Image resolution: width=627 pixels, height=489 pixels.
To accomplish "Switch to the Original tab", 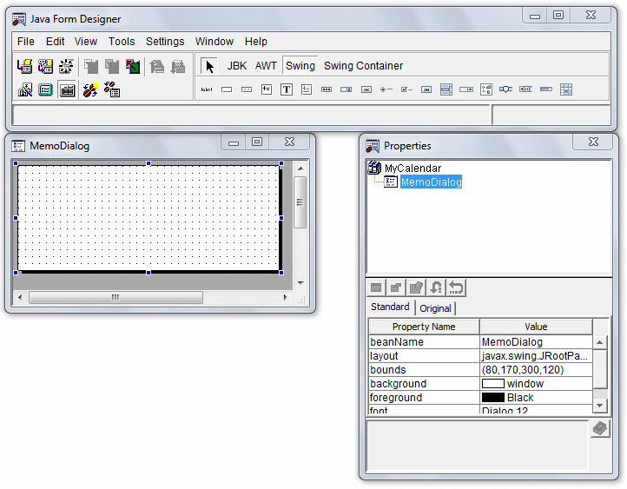I will point(435,308).
